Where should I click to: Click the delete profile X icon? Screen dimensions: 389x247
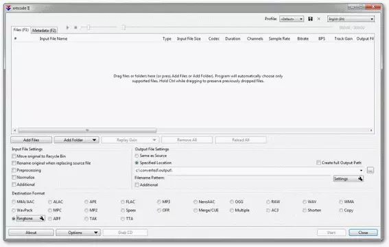319,19
